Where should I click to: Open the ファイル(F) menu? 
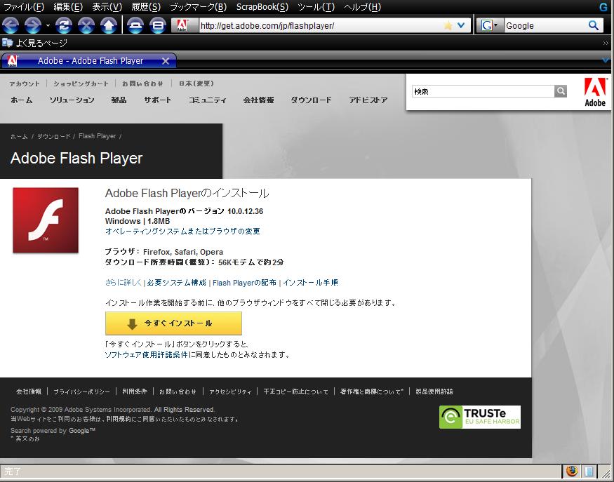tap(23, 7)
